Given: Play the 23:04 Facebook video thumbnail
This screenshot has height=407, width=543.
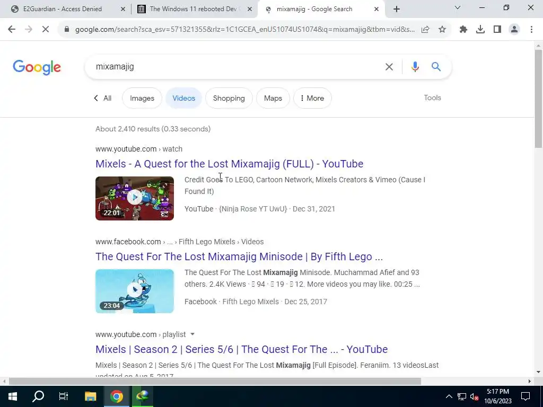Looking at the screenshot, I should 135,291.
